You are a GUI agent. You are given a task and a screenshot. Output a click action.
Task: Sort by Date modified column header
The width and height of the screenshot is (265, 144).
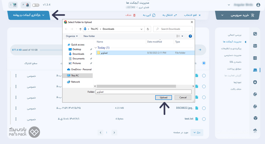click(155, 42)
